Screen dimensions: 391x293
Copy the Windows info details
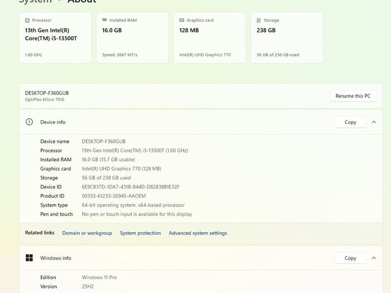click(350, 258)
